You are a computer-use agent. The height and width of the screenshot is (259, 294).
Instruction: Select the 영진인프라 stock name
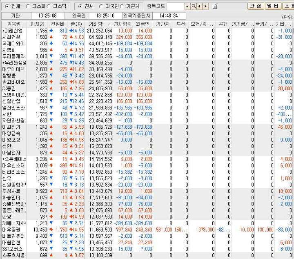tap(13, 108)
